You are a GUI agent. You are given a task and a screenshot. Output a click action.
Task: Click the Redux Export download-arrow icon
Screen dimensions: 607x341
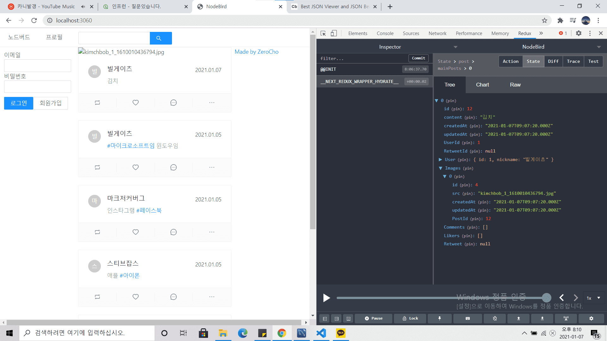(x=542, y=318)
